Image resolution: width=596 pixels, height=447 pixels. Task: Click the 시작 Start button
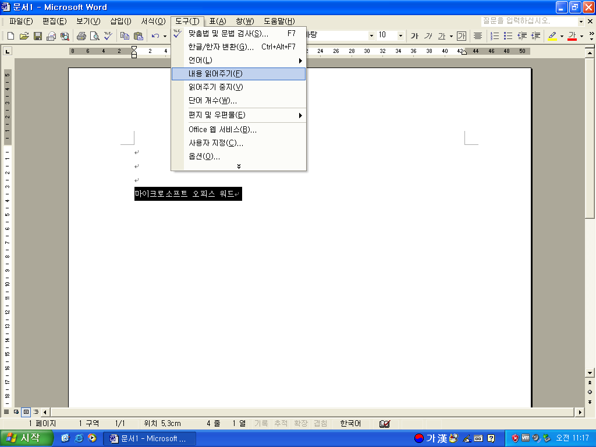[26, 438]
